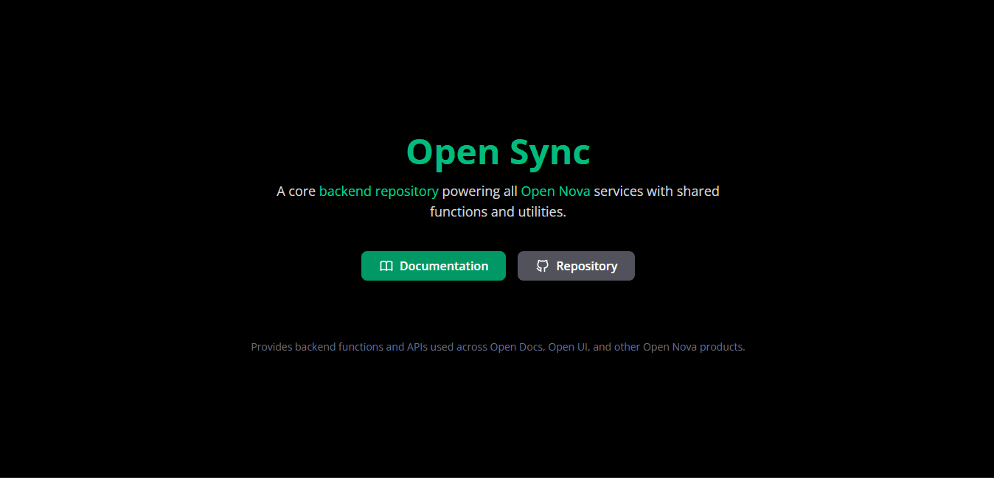The height and width of the screenshot is (478, 994).
Task: Open the 'Open Nova' link in description
Action: click(x=555, y=191)
